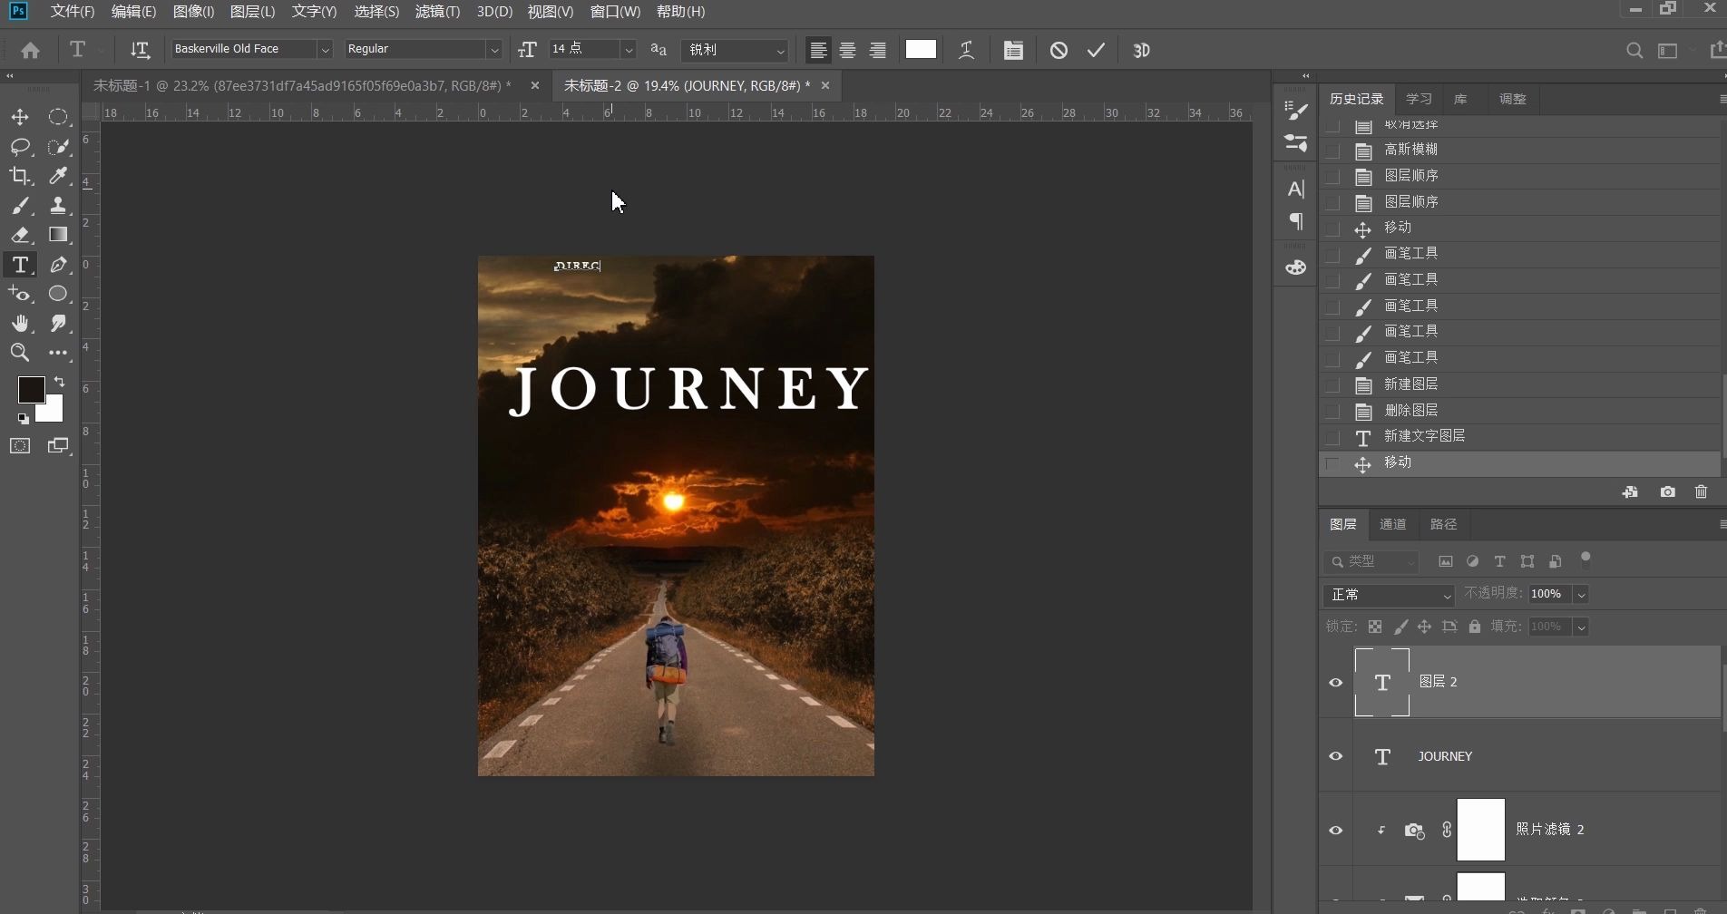1727x914 pixels.
Task: Hide the 图层 2 layer
Action: click(1335, 683)
